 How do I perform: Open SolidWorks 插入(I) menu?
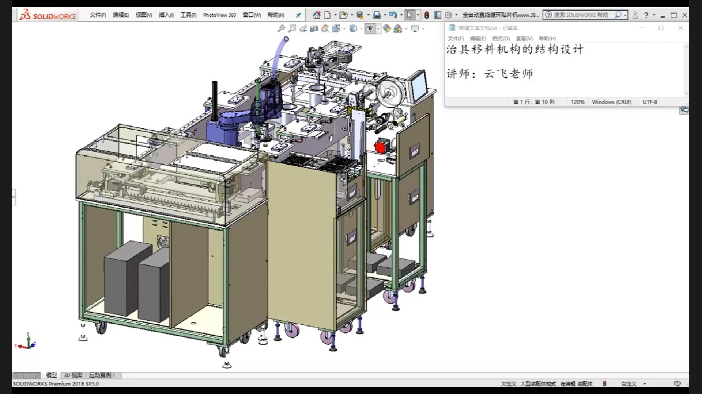(166, 15)
